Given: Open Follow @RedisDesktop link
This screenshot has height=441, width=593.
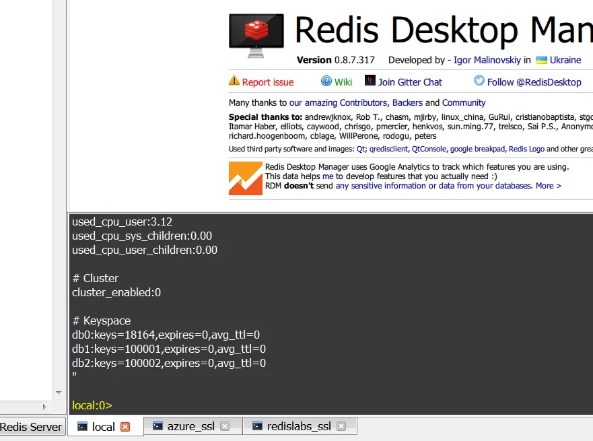Looking at the screenshot, I should (534, 82).
